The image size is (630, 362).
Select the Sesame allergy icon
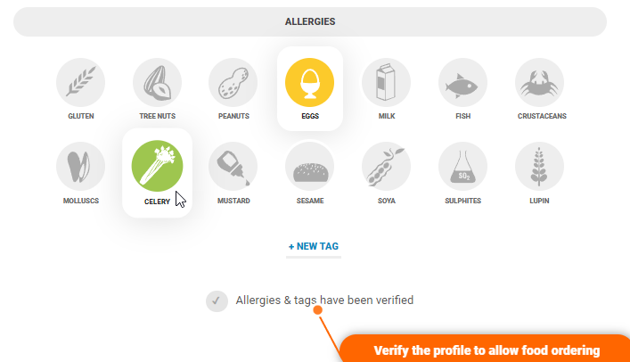point(309,167)
